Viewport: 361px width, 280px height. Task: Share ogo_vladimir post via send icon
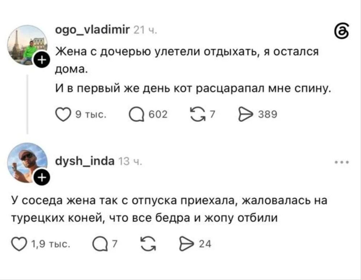246,114
